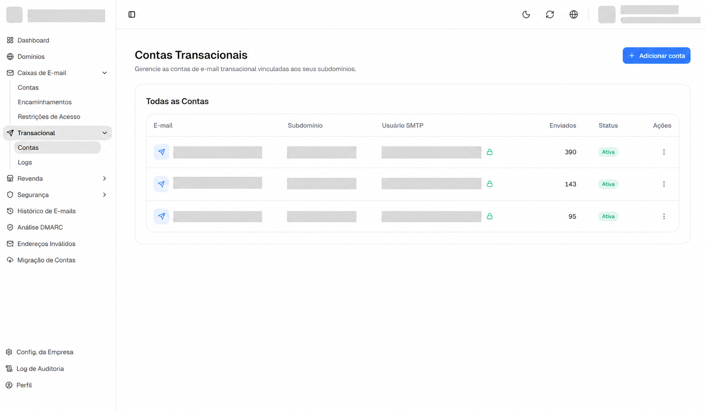706x410 pixels.
Task: Open actions menu for 143-sent account
Action: (x=664, y=184)
